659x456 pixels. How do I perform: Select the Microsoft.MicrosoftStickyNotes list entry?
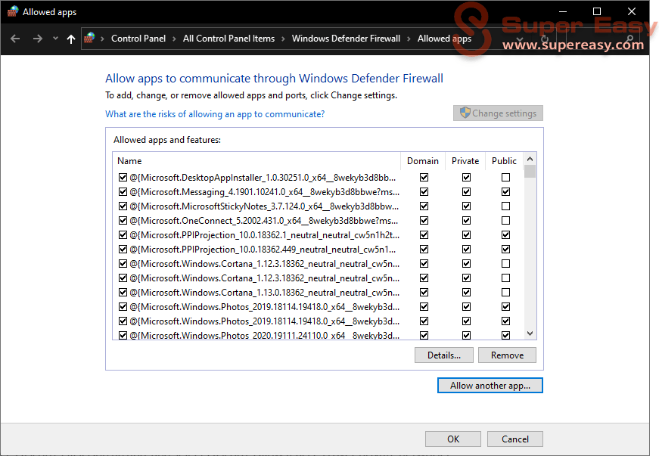(x=264, y=206)
